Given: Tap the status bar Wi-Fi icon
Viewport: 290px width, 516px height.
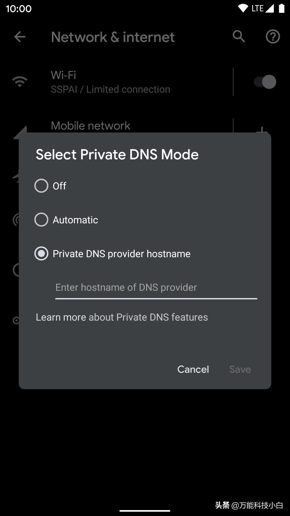Looking at the screenshot, I should 243,9.
